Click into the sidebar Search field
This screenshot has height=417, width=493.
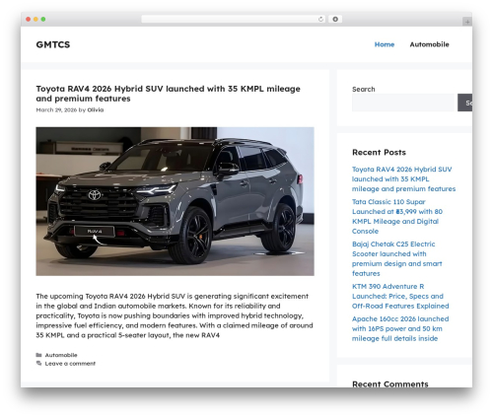[x=403, y=103]
